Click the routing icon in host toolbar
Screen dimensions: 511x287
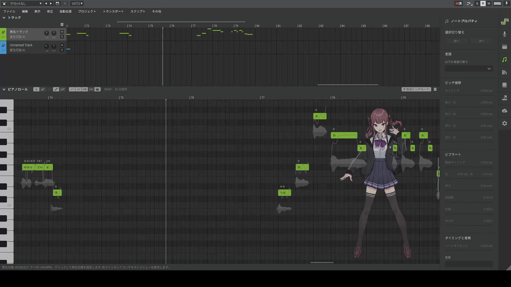(x=469, y=4)
